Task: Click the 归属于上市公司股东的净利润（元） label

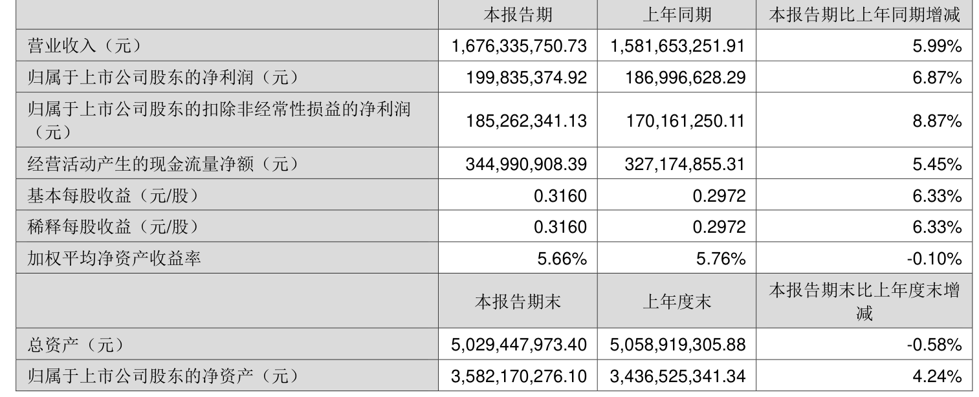Action: pyautogui.click(x=164, y=78)
